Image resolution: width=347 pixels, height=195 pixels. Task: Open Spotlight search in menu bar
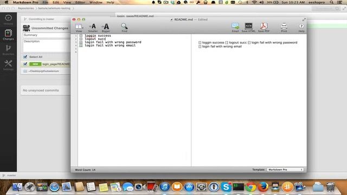tap(331, 2)
